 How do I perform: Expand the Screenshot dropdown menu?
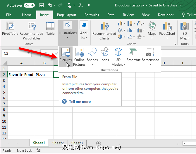click(x=150, y=64)
